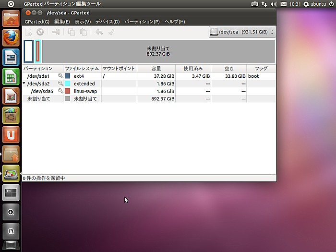The image size is (336, 252).
Task: Click the Resize/Move toolbar icon
Action: tap(56, 32)
